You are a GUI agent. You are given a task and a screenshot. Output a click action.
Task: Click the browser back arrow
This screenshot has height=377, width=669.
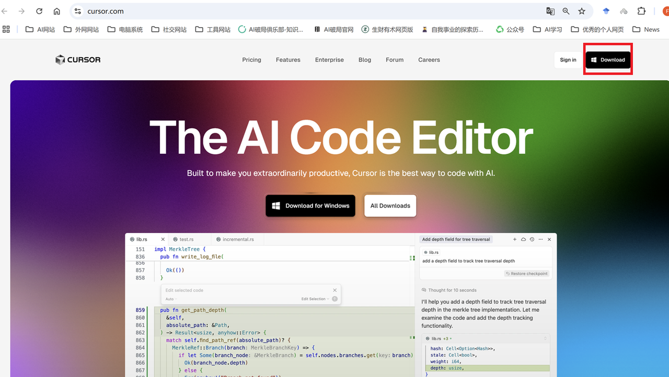point(4,11)
